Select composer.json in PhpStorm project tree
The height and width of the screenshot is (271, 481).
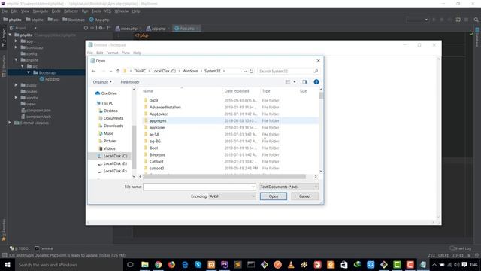[38, 110]
